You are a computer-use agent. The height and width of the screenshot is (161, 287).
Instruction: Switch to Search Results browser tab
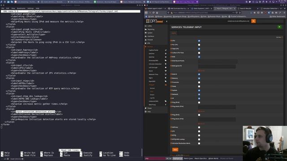(x=248, y=8)
